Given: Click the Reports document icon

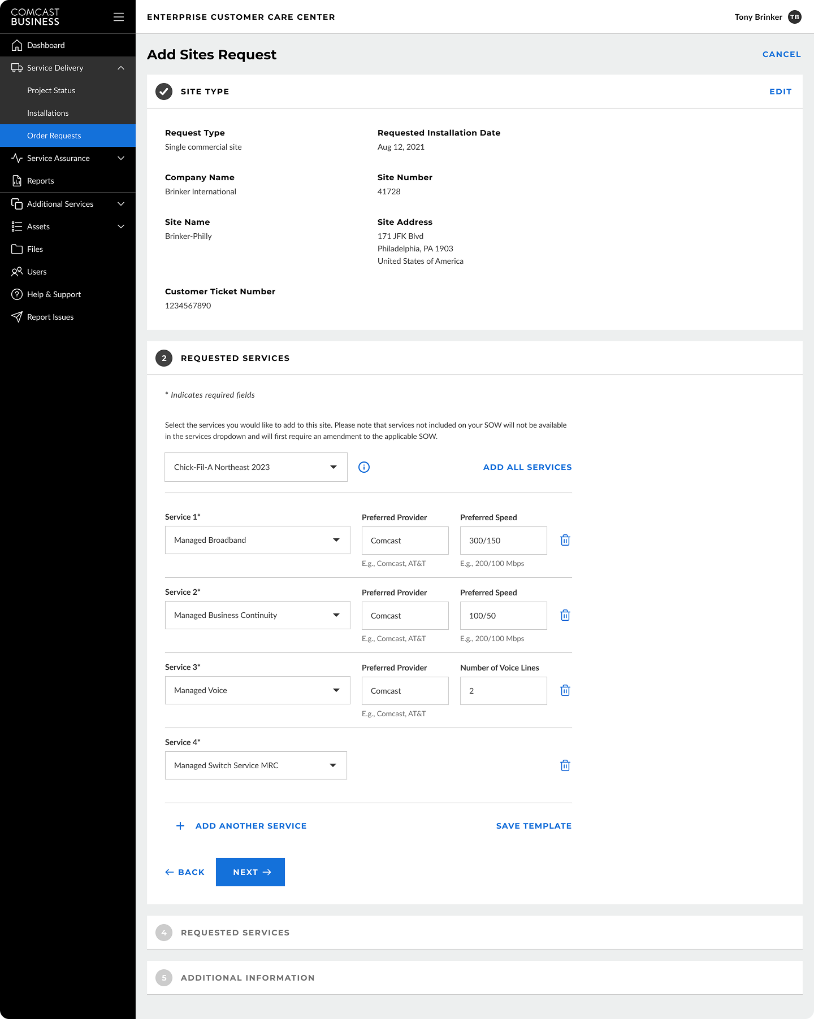Looking at the screenshot, I should tap(17, 181).
